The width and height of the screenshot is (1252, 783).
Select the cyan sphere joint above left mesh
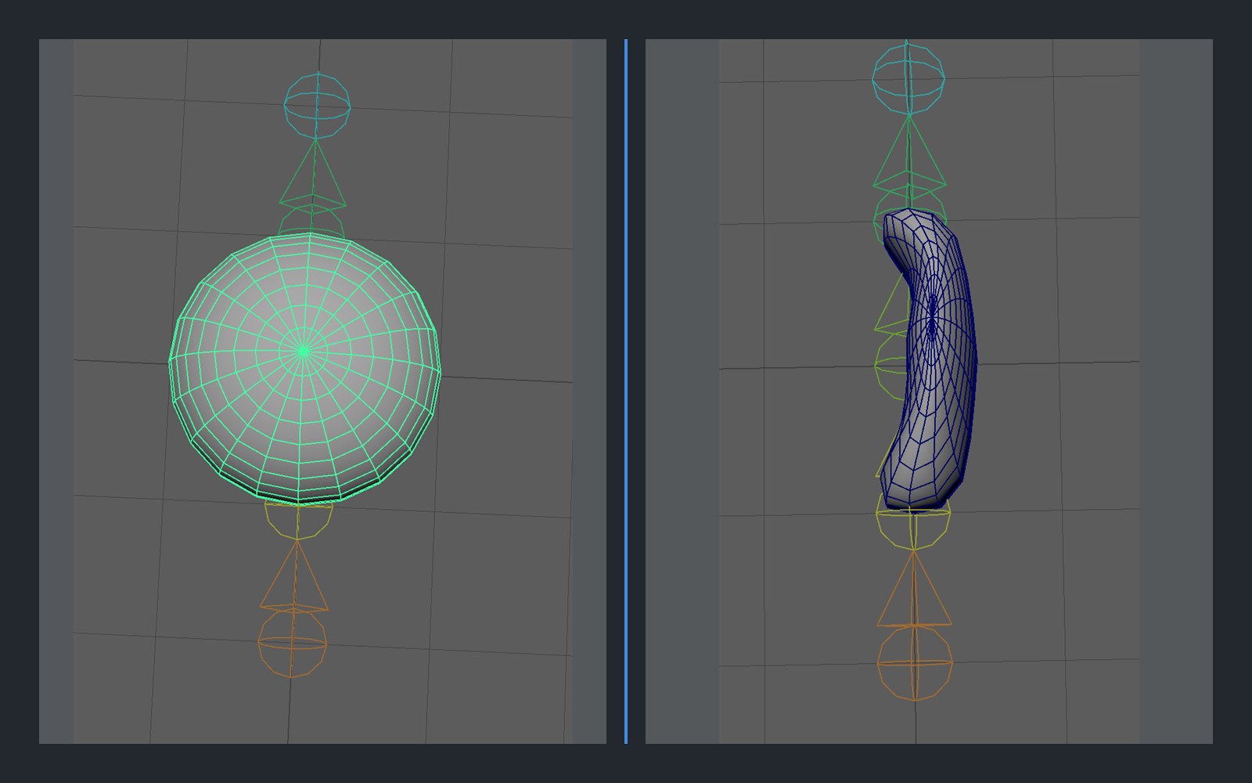[x=317, y=106]
